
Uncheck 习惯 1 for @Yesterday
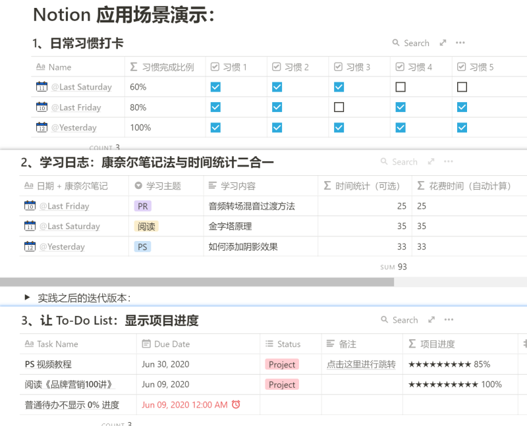click(x=215, y=128)
